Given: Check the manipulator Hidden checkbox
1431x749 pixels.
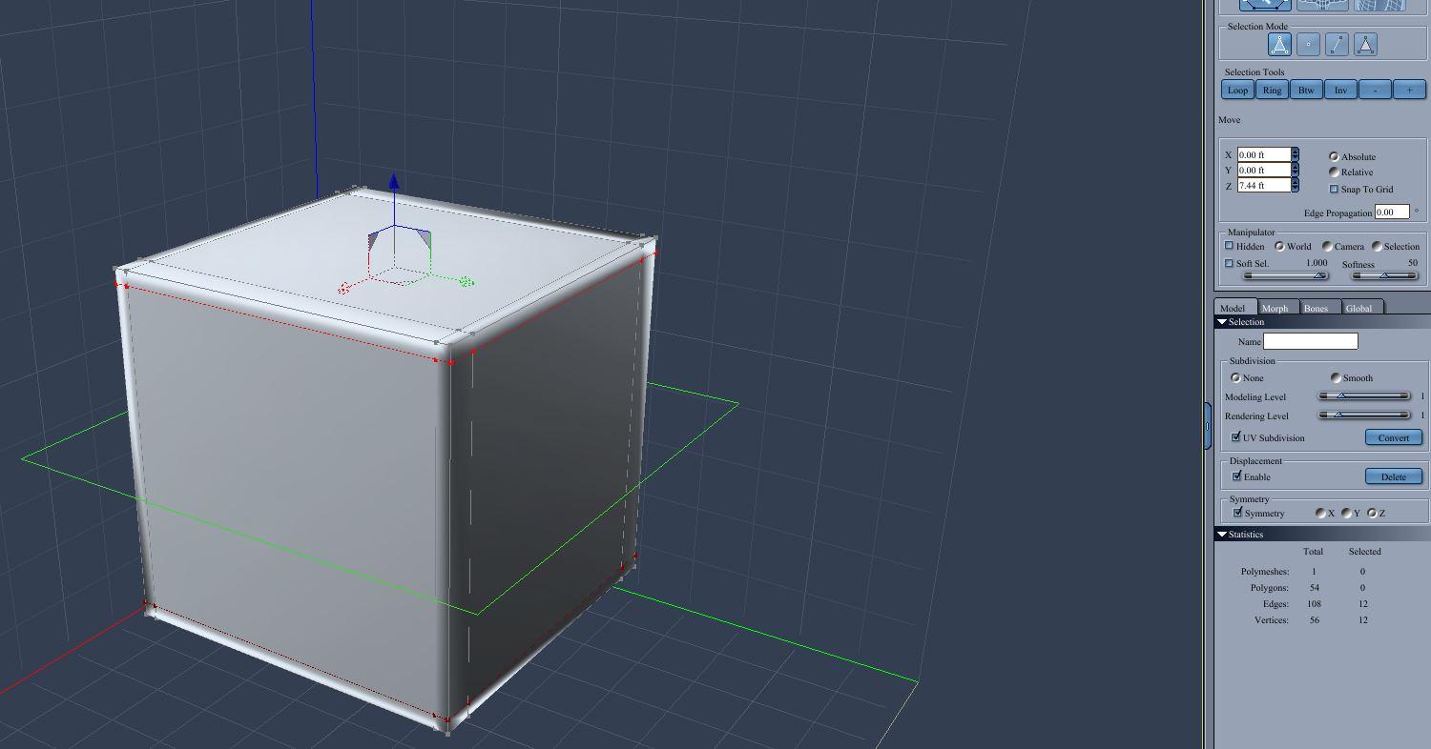Looking at the screenshot, I should click(1230, 246).
